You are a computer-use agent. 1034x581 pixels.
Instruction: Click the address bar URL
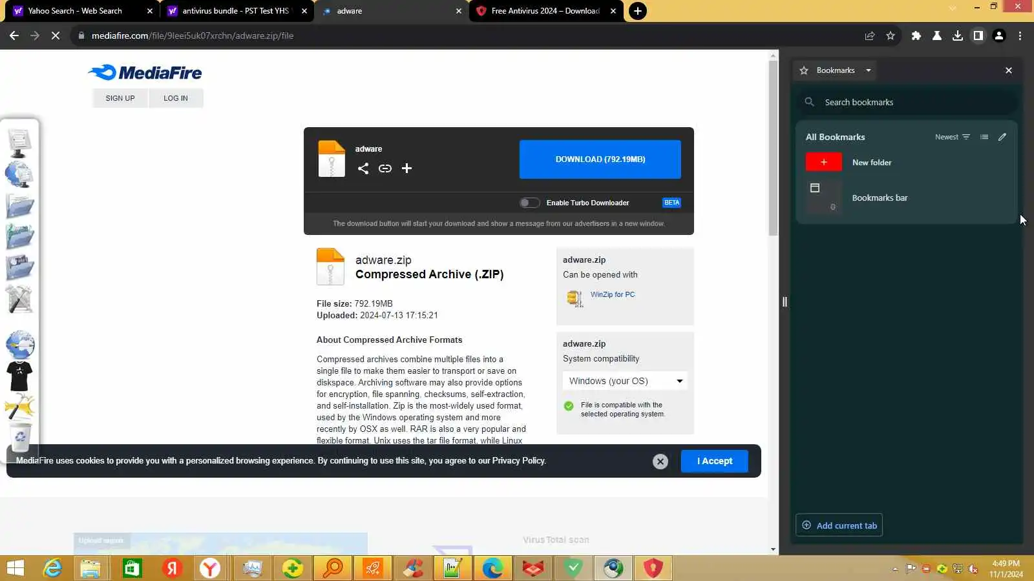(x=193, y=36)
